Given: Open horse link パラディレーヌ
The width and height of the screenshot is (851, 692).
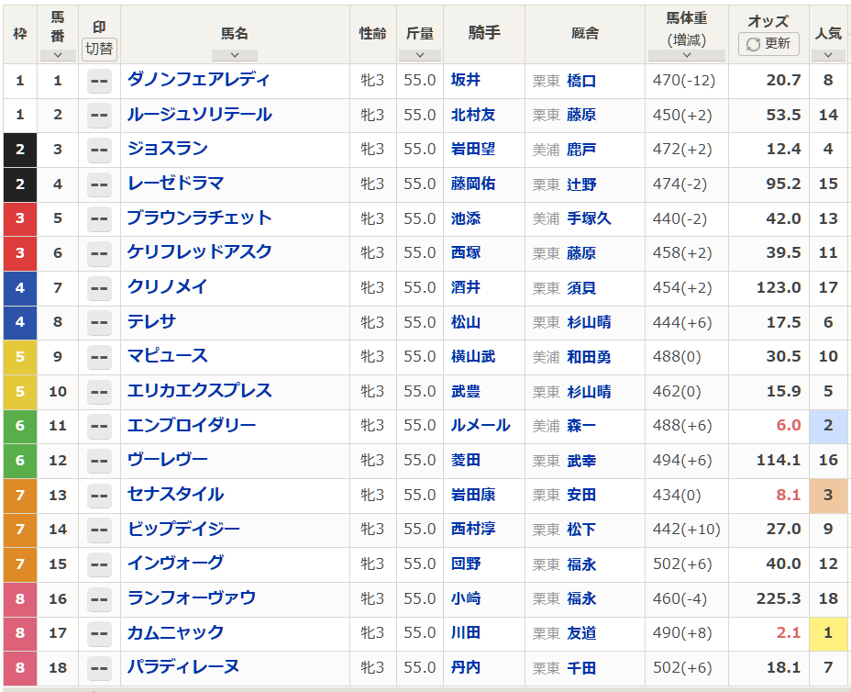Looking at the screenshot, I should pos(183,667).
